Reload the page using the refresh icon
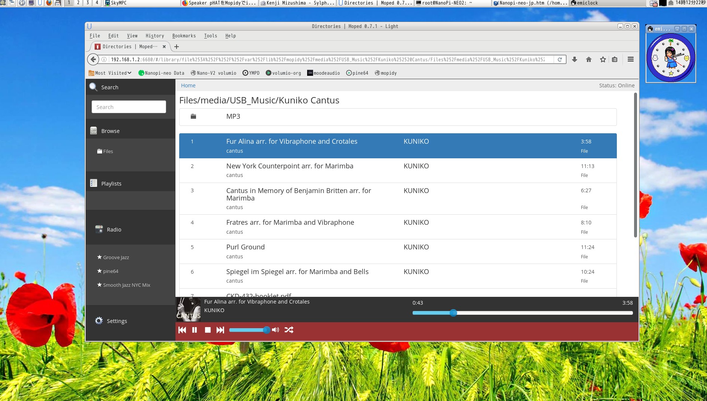The image size is (707, 401). click(x=560, y=60)
